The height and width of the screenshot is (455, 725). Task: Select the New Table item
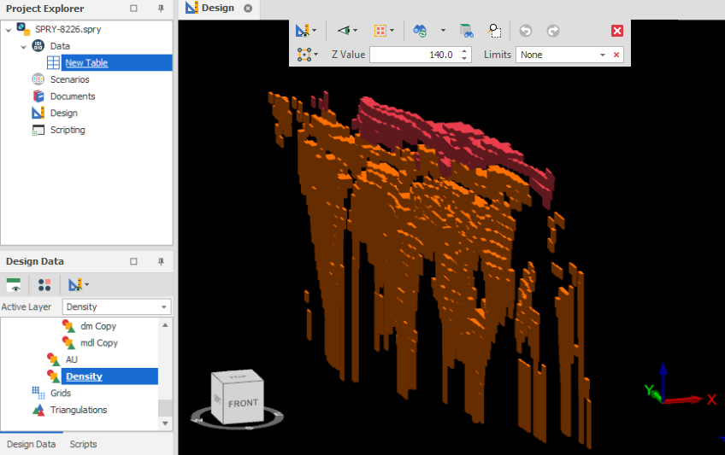pos(86,63)
